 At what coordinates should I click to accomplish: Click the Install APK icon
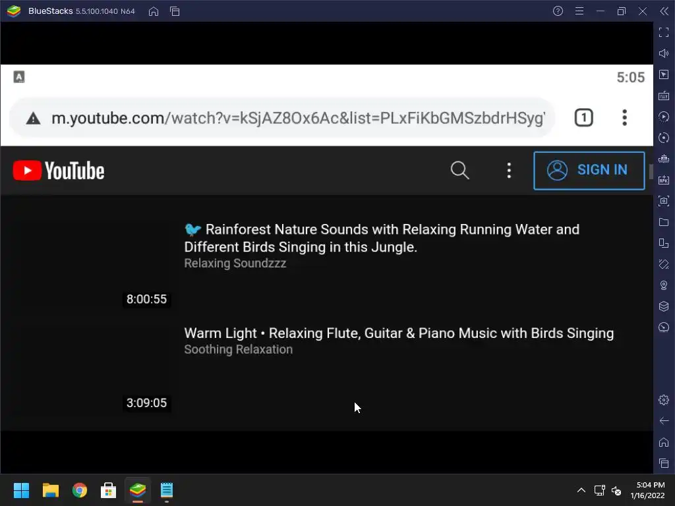[x=664, y=180]
